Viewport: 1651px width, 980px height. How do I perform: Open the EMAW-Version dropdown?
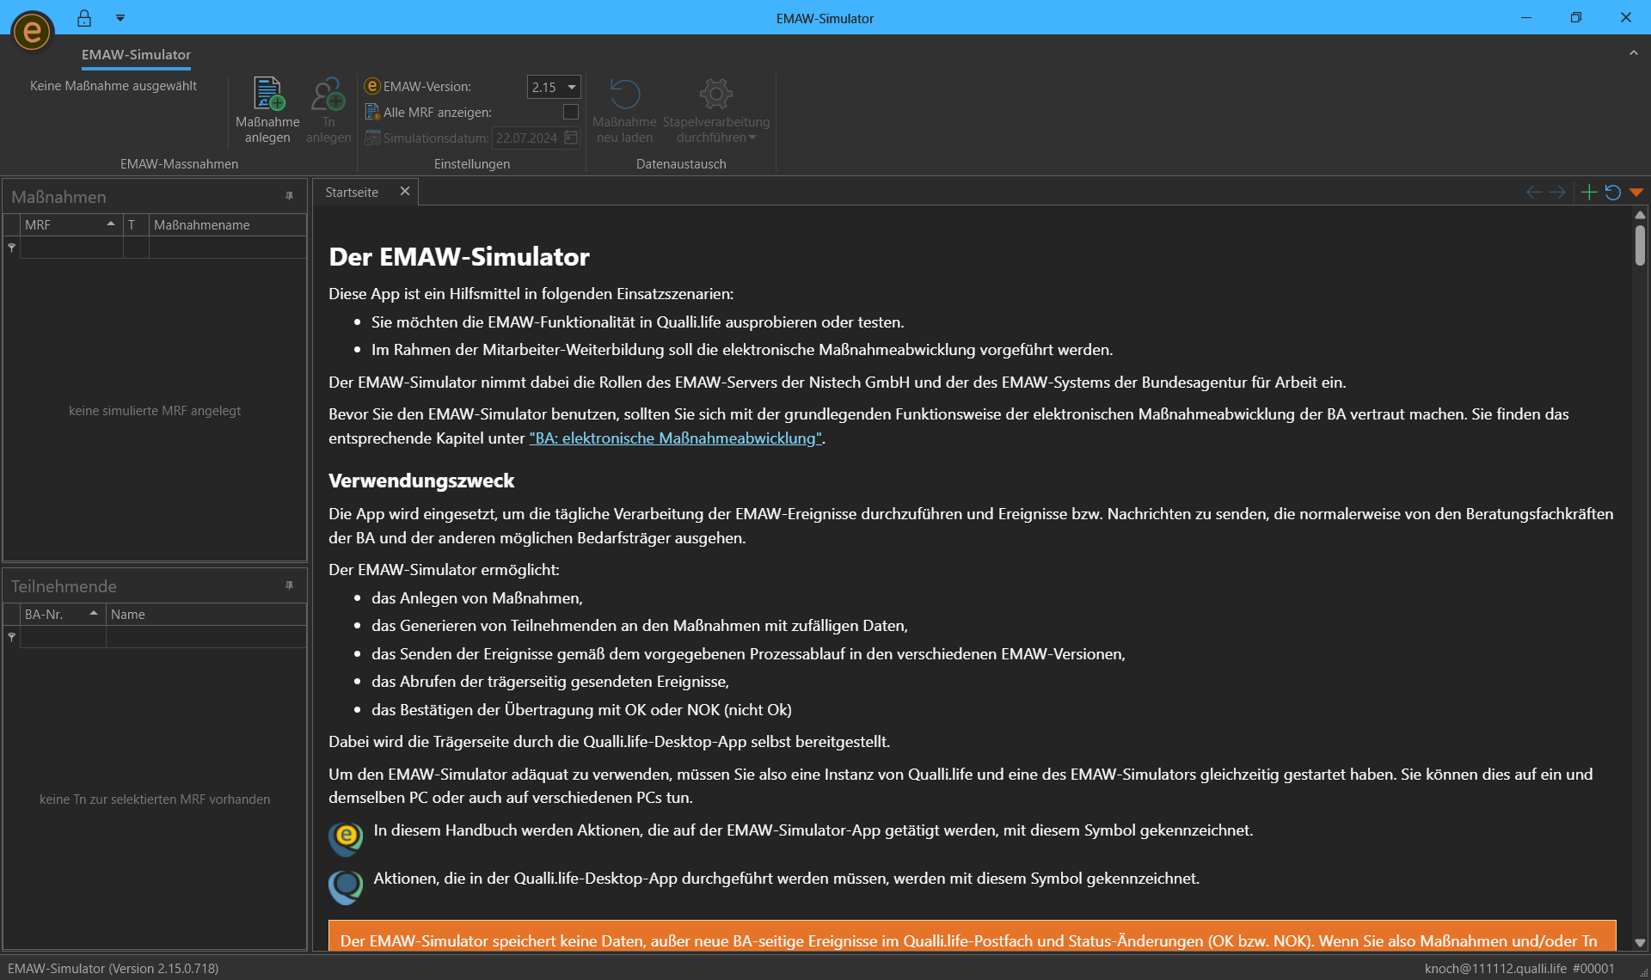(572, 87)
